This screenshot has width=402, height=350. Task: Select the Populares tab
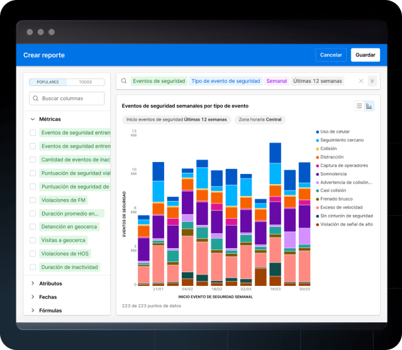click(48, 82)
